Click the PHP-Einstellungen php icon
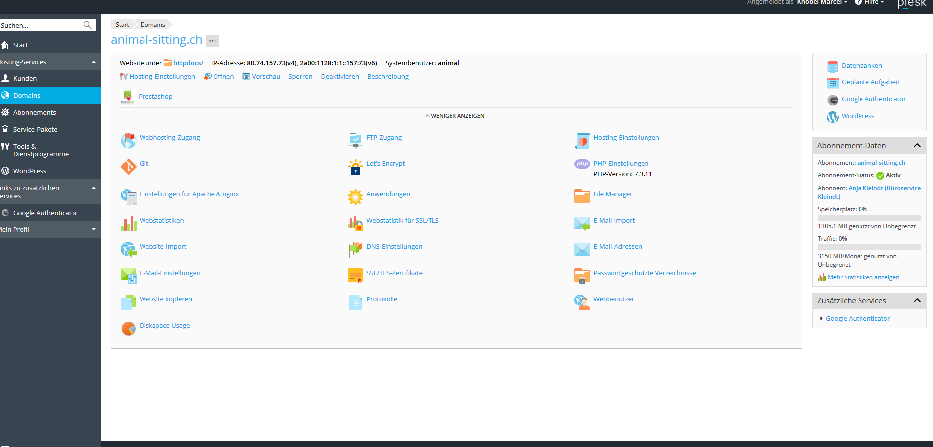This screenshot has width=933, height=447. click(x=582, y=164)
